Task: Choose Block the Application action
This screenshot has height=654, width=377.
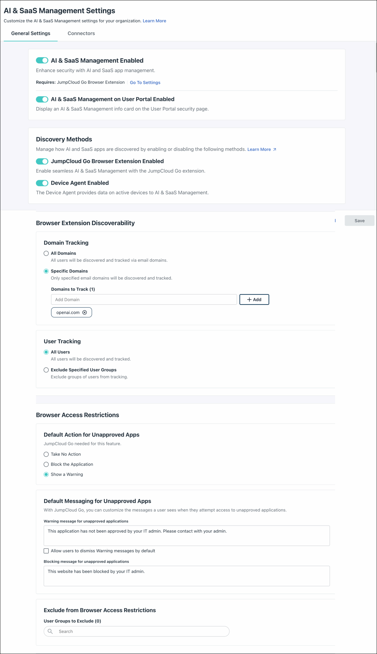Action: click(46, 464)
